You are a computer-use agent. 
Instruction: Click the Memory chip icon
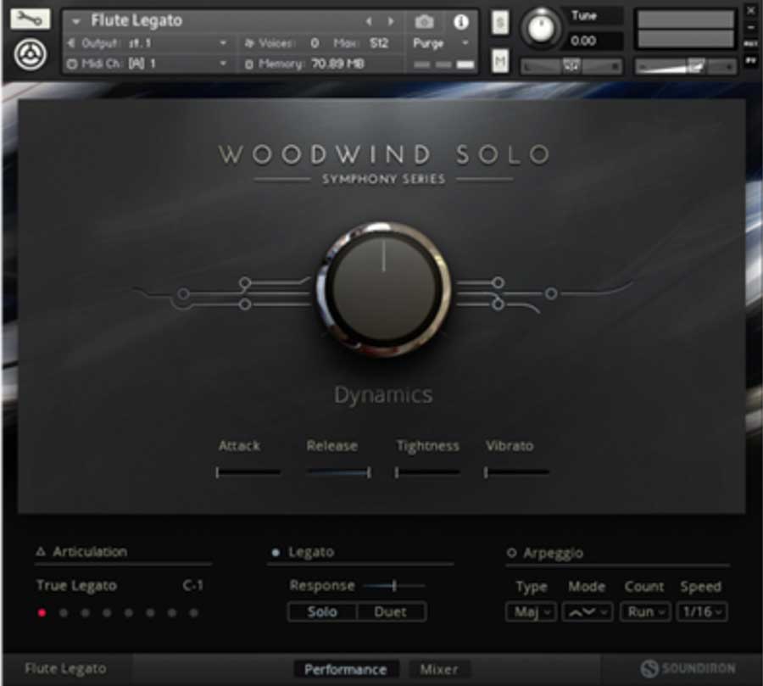[x=249, y=64]
